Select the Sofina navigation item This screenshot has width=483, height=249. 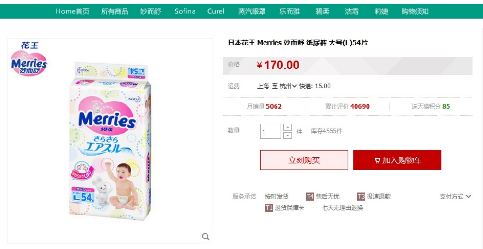pyautogui.click(x=185, y=11)
